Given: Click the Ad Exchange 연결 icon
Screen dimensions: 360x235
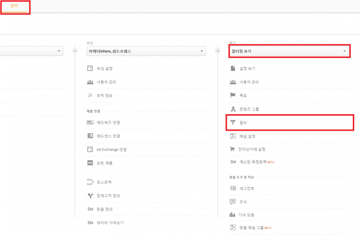Looking at the screenshot, I should (90, 150).
